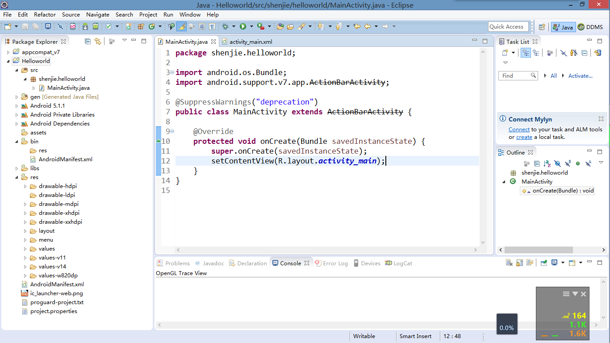Click the Open Task icon in toolbar
The width and height of the screenshot is (610, 343).
click(x=291, y=26)
